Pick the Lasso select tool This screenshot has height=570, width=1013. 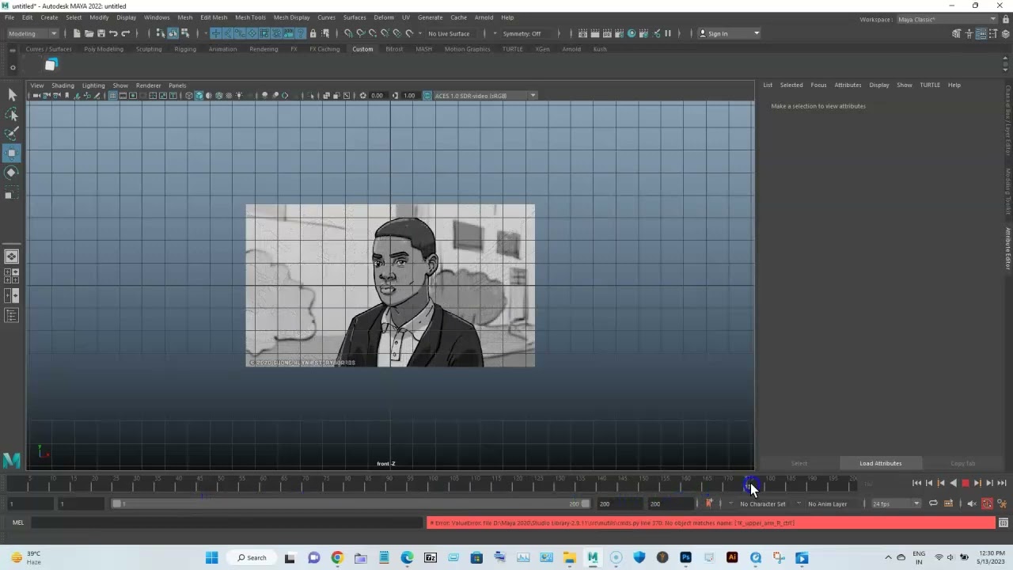click(12, 115)
